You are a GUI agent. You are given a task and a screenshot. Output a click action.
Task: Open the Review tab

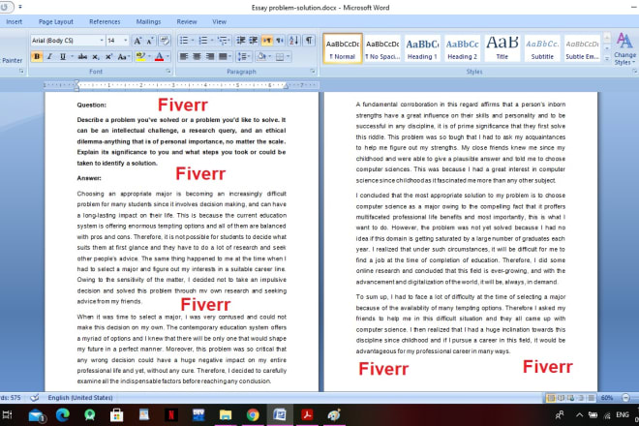[187, 21]
